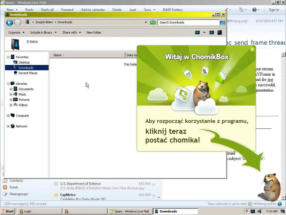Switch to Login taskbar button
Viewport: 286px width, 215px height.
coord(40,211)
